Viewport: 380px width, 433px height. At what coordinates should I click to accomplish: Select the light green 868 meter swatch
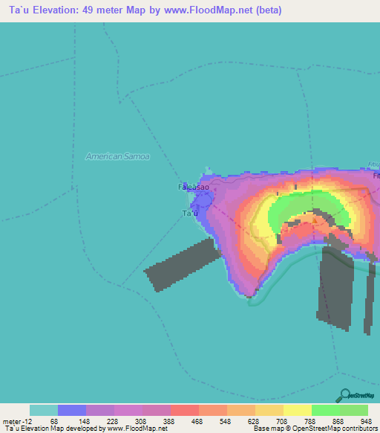point(354,411)
